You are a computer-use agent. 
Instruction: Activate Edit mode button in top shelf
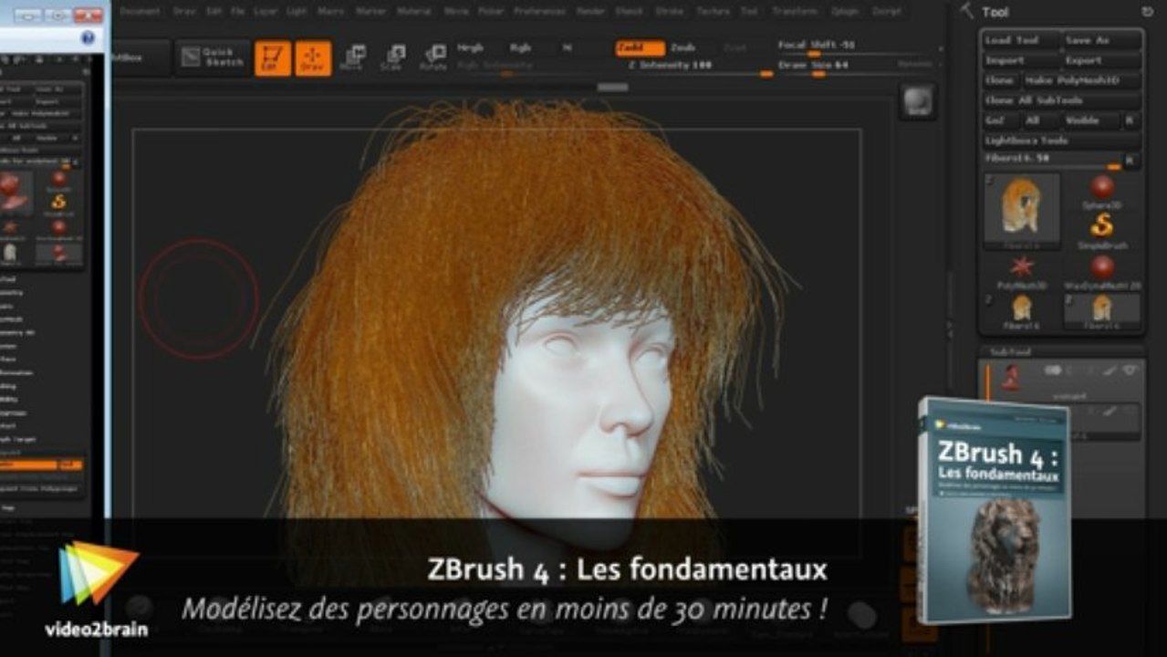pos(273,57)
